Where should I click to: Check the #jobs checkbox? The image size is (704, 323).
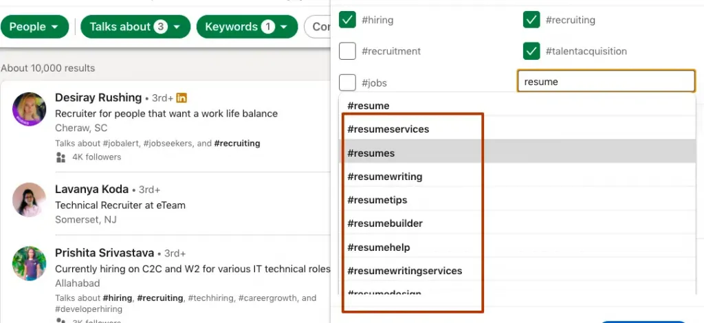click(x=347, y=82)
